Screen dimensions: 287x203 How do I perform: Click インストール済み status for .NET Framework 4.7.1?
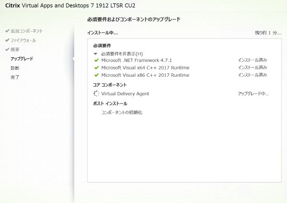[253, 60]
